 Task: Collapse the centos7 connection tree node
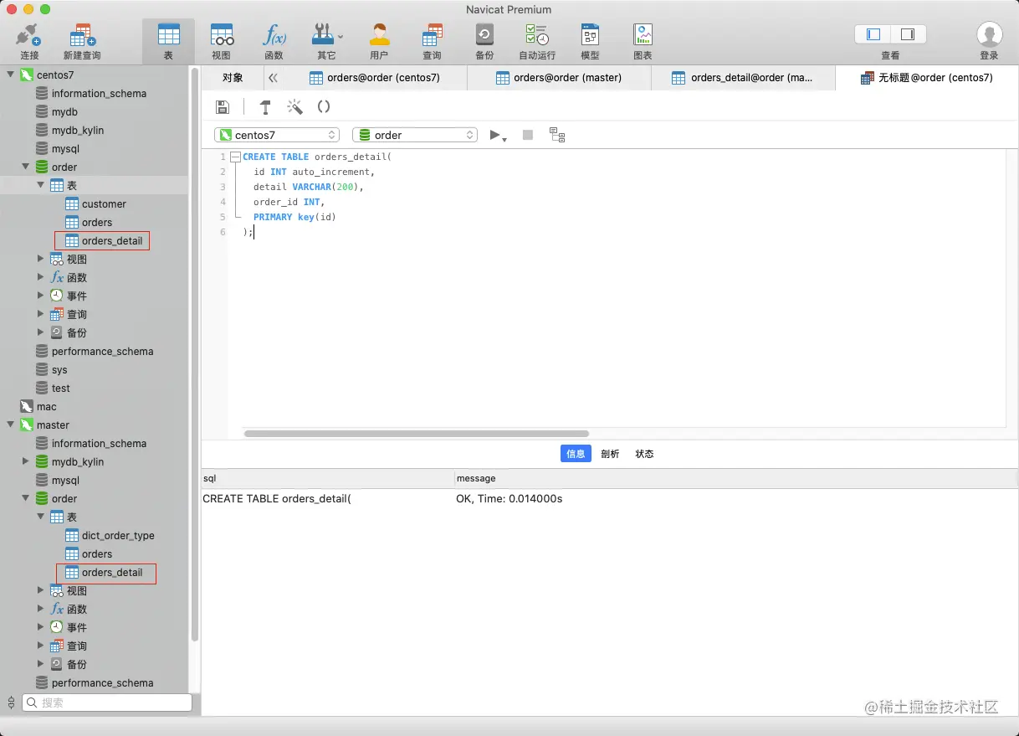[x=11, y=75]
